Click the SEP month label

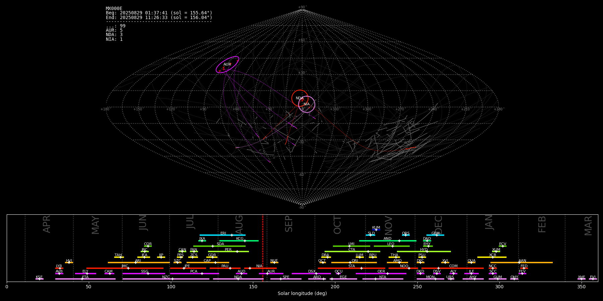[x=289, y=224]
